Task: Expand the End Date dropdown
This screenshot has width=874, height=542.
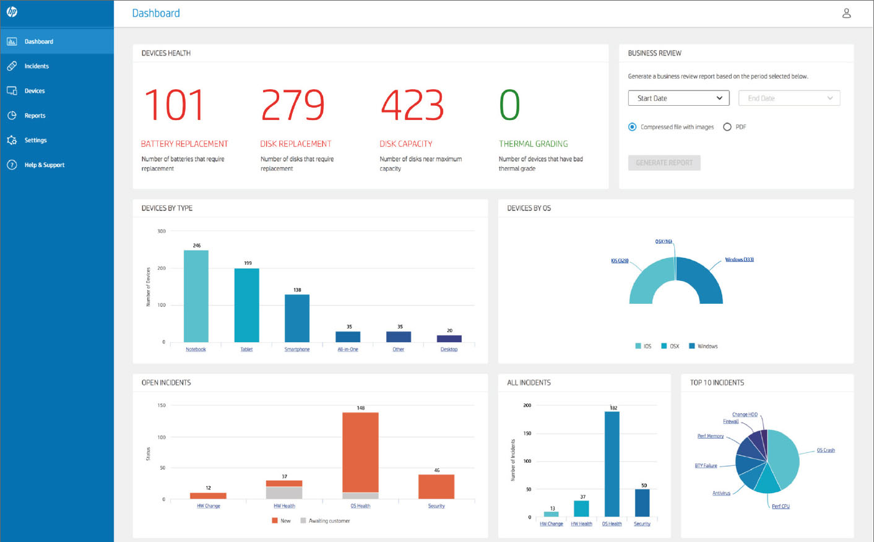Action: pyautogui.click(x=789, y=98)
